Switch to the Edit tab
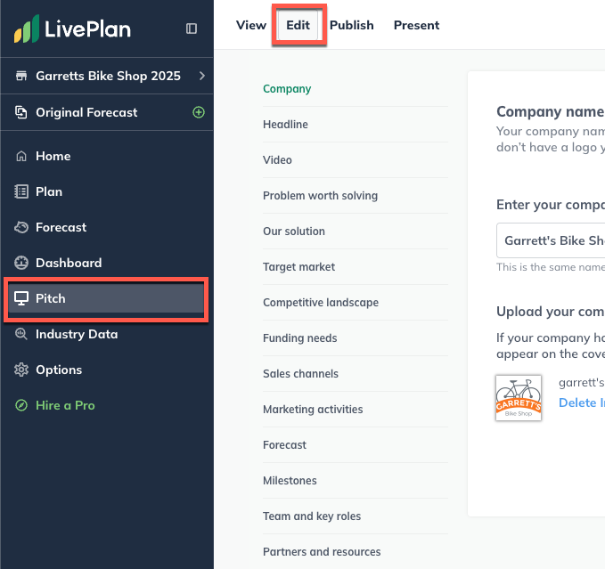The height and width of the screenshot is (569, 605). pos(298,25)
